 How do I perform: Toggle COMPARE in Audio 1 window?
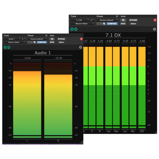tap(42, 42)
